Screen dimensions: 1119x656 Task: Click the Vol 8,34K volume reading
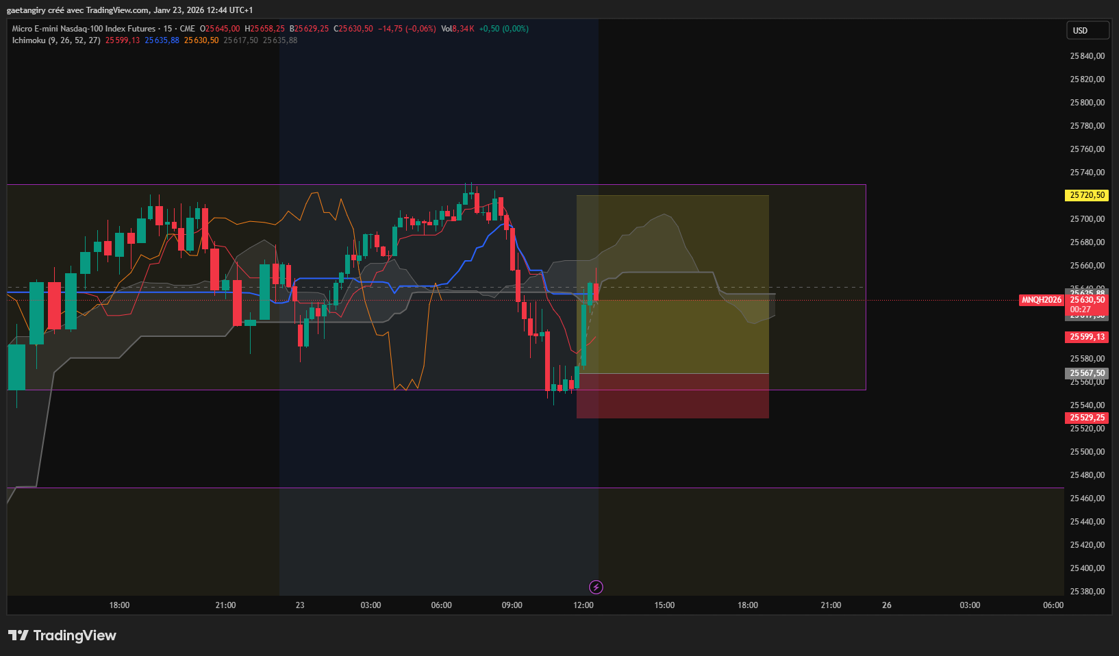457,29
